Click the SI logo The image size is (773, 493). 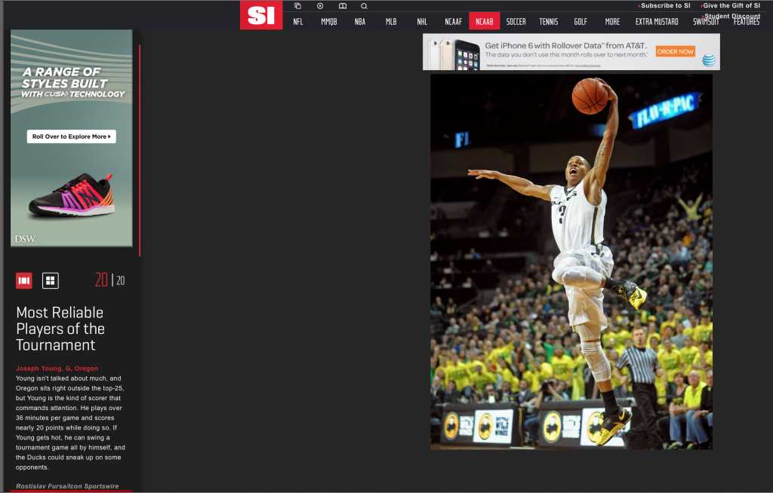coord(261,15)
